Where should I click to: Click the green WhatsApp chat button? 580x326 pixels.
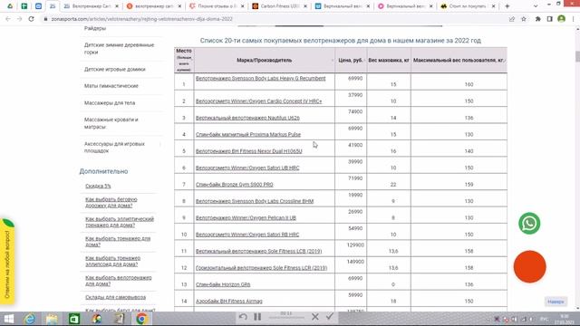(529, 224)
